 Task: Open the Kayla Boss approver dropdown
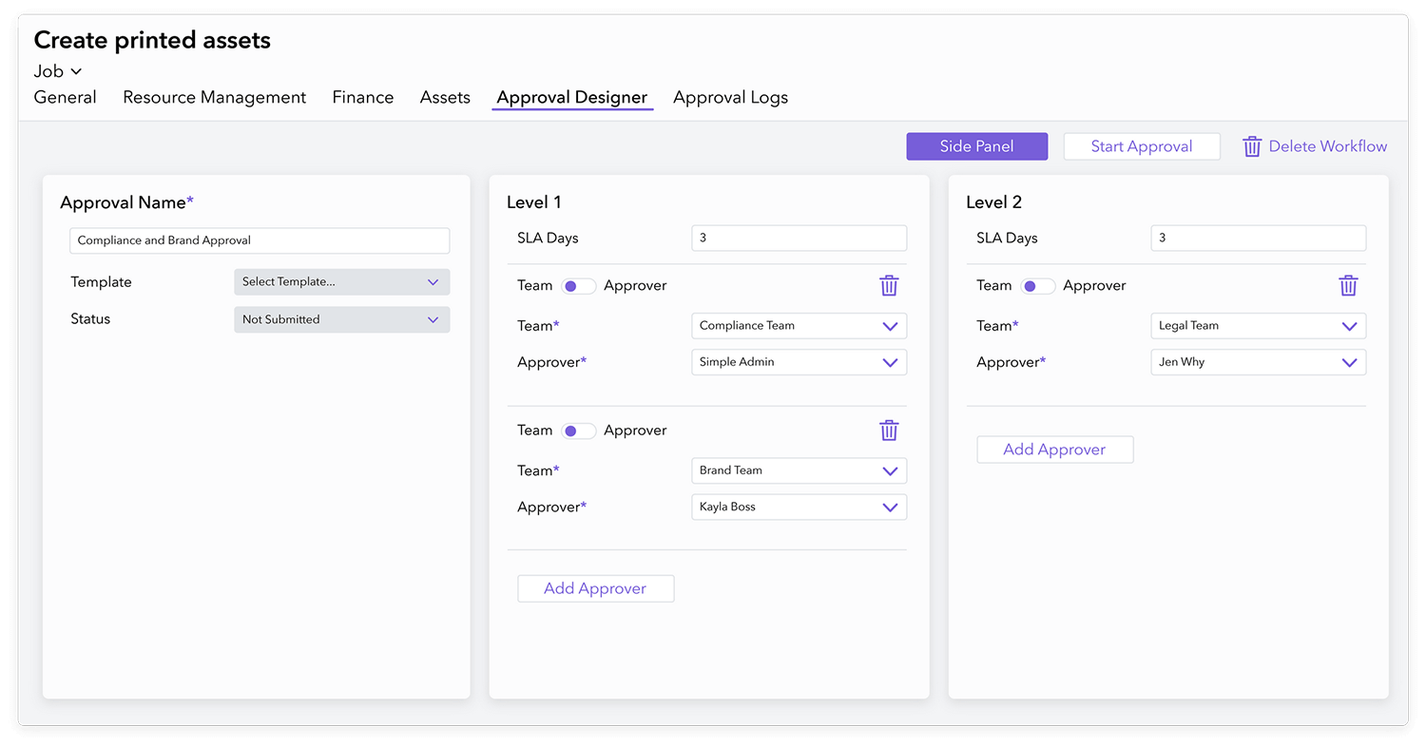(800, 508)
